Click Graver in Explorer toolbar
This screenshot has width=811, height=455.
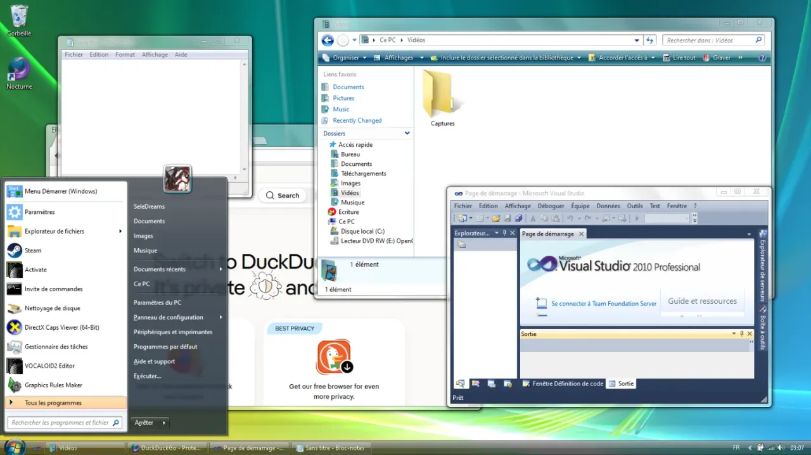coord(717,58)
